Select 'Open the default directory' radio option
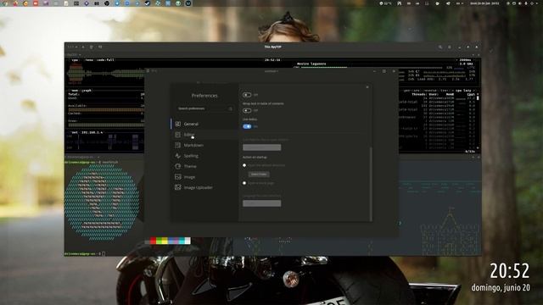 click(x=244, y=165)
